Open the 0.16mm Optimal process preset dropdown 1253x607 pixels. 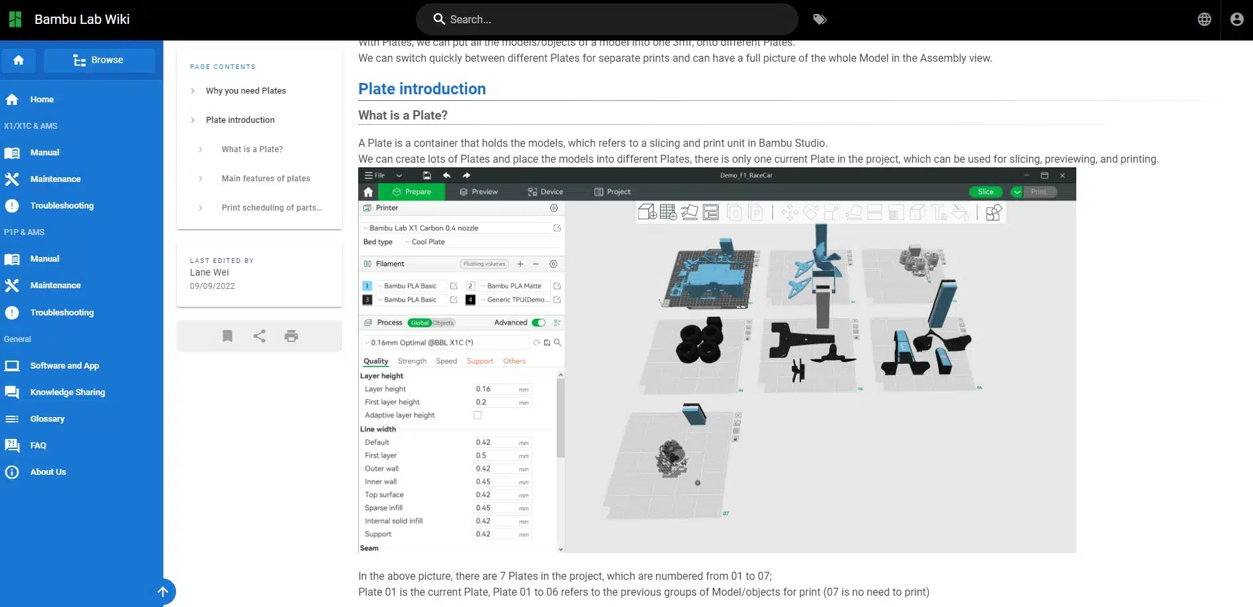446,343
